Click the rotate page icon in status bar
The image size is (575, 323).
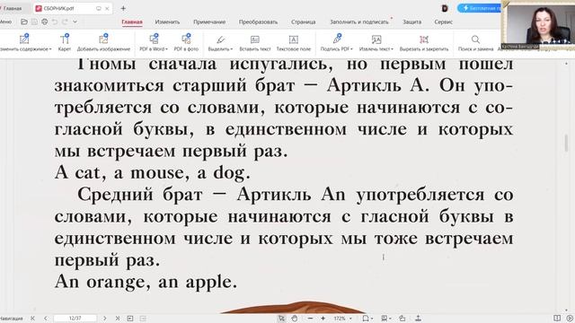coord(402,319)
